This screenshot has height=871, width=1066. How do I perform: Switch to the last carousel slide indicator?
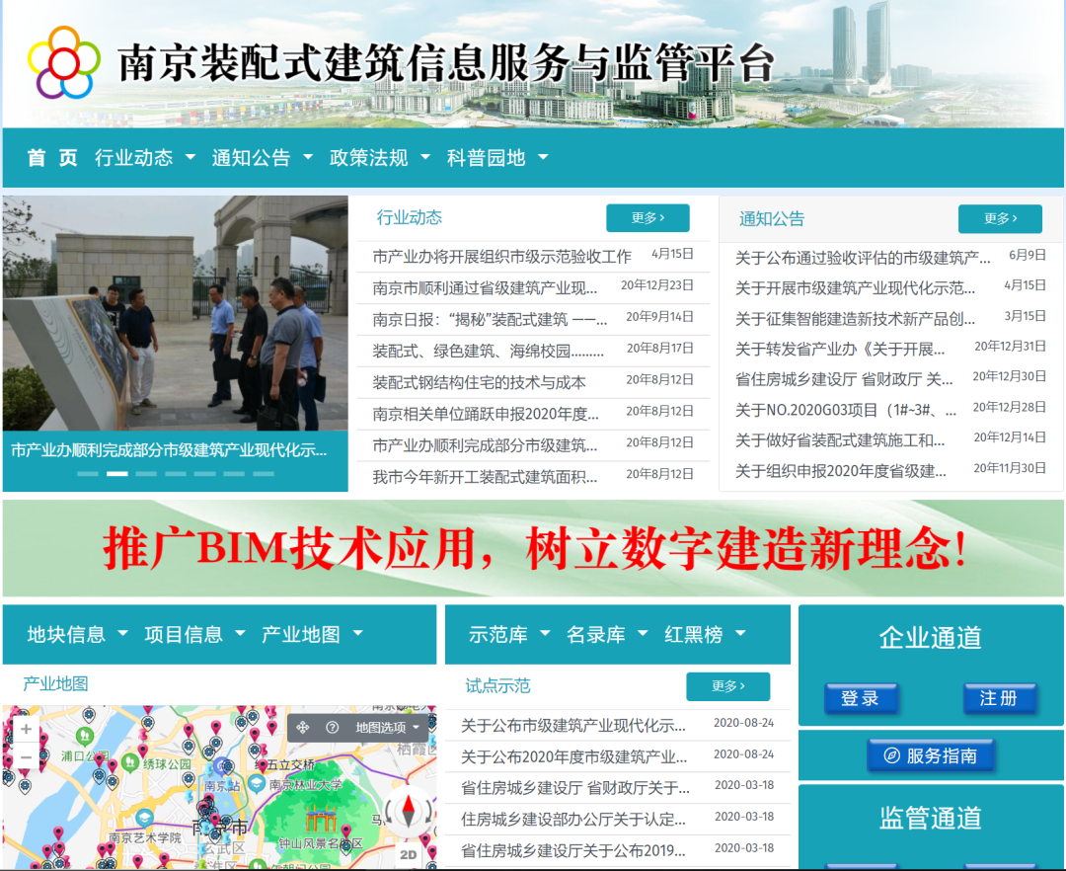coord(264,474)
